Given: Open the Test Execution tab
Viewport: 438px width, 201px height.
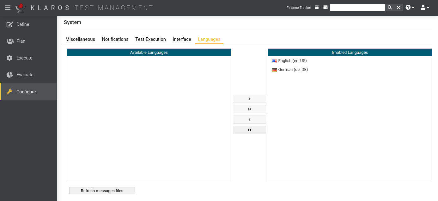Looking at the screenshot, I should (x=150, y=39).
